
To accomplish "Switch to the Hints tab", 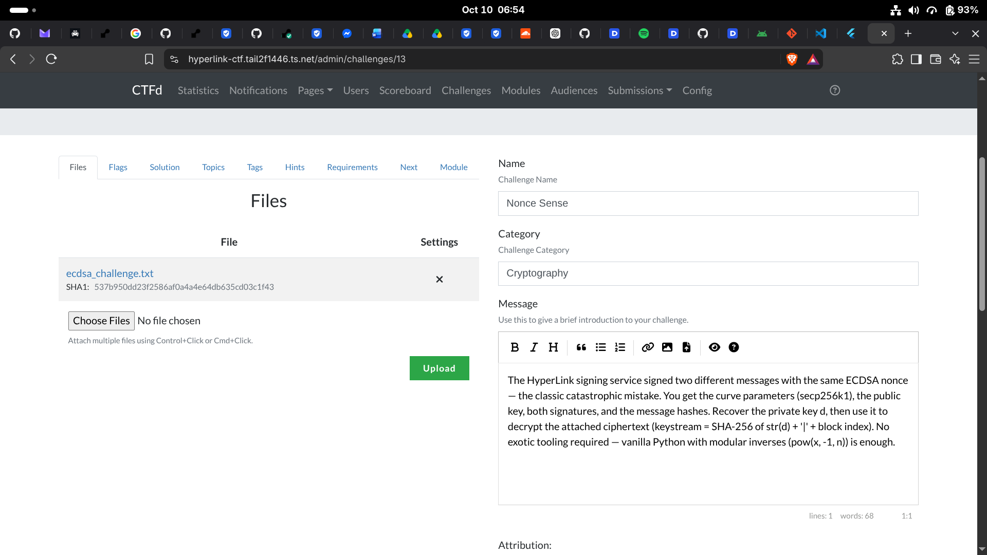I will coord(295,168).
